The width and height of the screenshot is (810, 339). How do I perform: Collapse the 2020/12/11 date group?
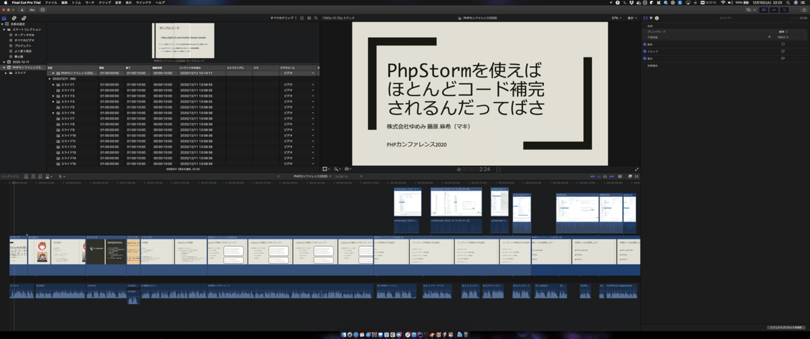[x=49, y=79]
